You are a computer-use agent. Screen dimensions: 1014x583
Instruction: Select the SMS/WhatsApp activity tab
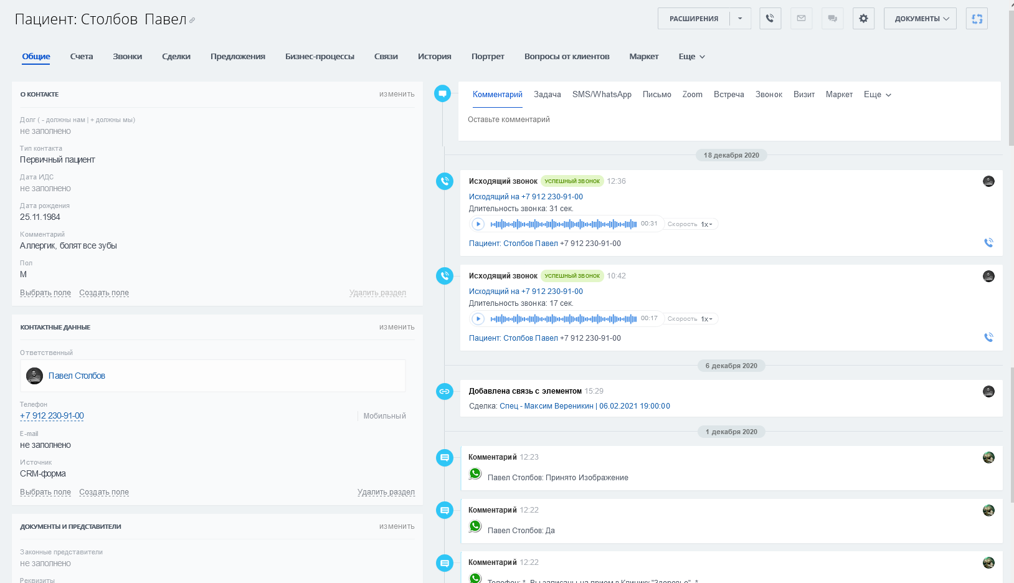[602, 95]
